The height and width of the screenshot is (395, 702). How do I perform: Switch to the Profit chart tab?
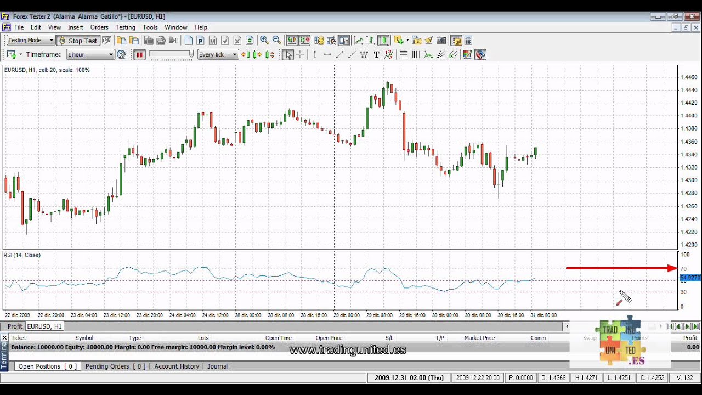tap(15, 326)
